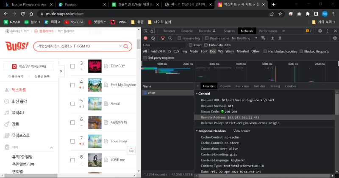Check Hide data URLs option
The width and height of the screenshot is (339, 178).
click(x=206, y=45)
